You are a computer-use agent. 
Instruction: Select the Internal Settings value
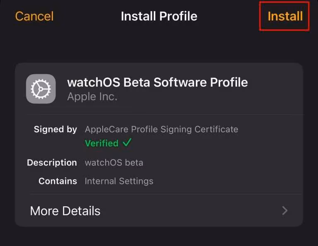click(x=119, y=181)
